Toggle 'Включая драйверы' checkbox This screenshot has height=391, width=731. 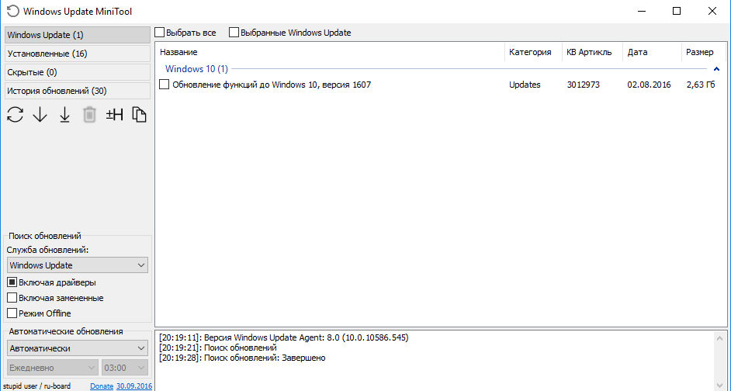point(12,282)
